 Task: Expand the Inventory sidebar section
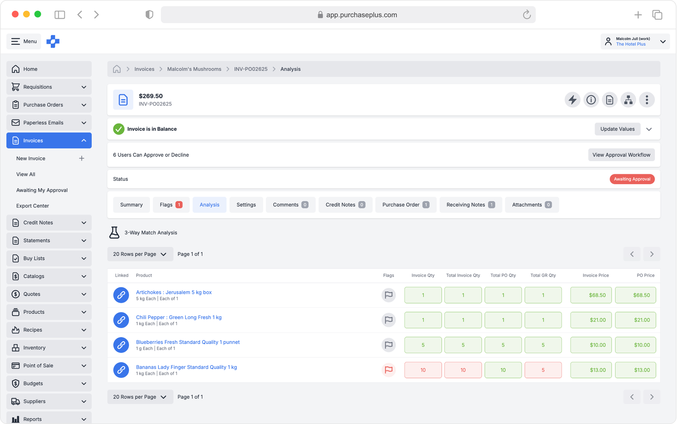coord(49,348)
